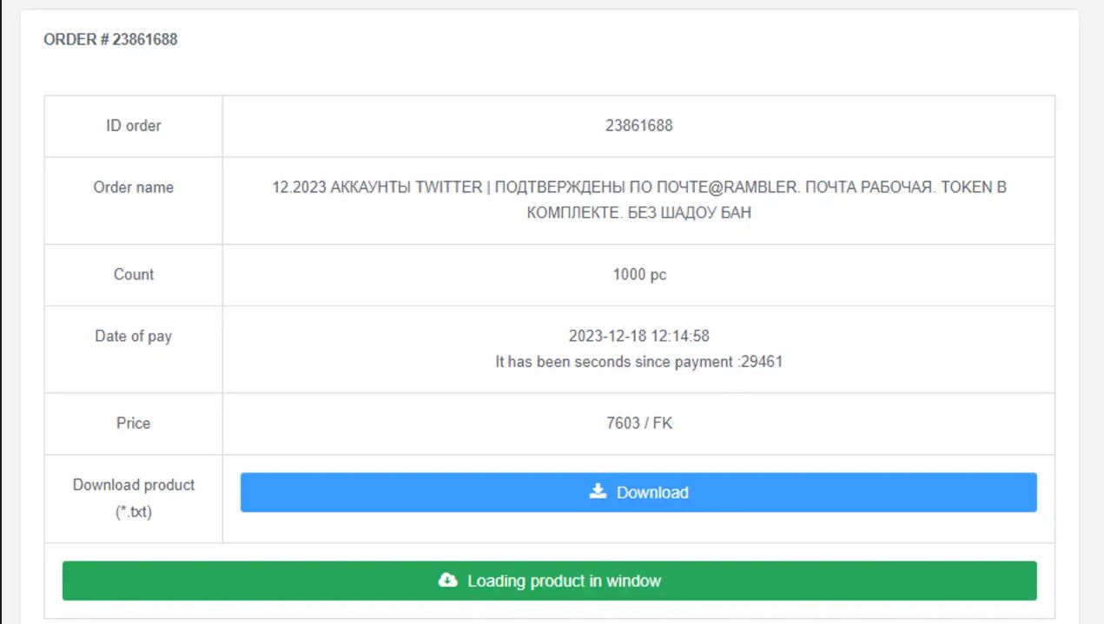
Task: Click the green Loading product in window button
Action: [x=549, y=581]
